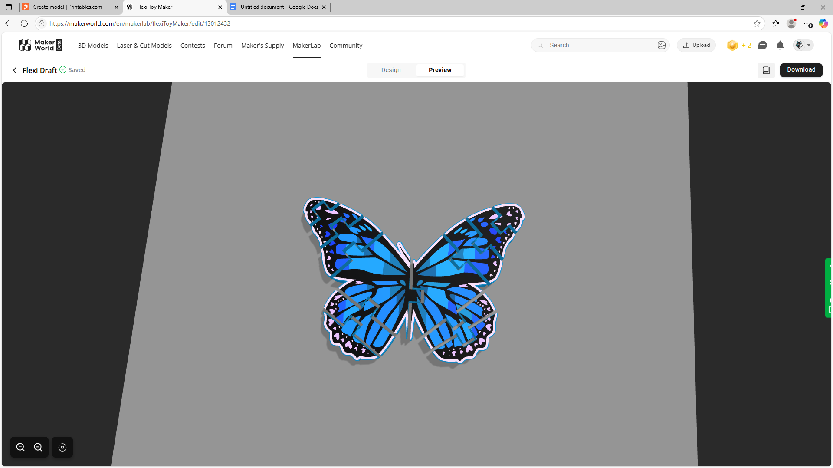
Task: Open notifications bell
Action: point(780,45)
